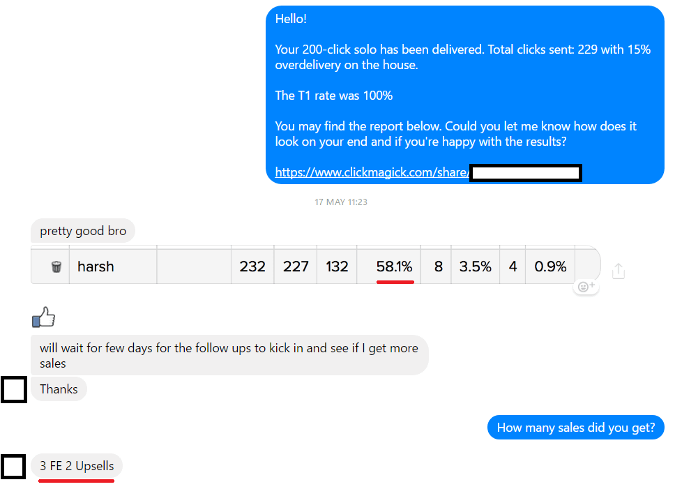Image resolution: width=675 pixels, height=489 pixels.
Task: Click the 17 MAY 11:23 timestamp
Action: click(341, 202)
